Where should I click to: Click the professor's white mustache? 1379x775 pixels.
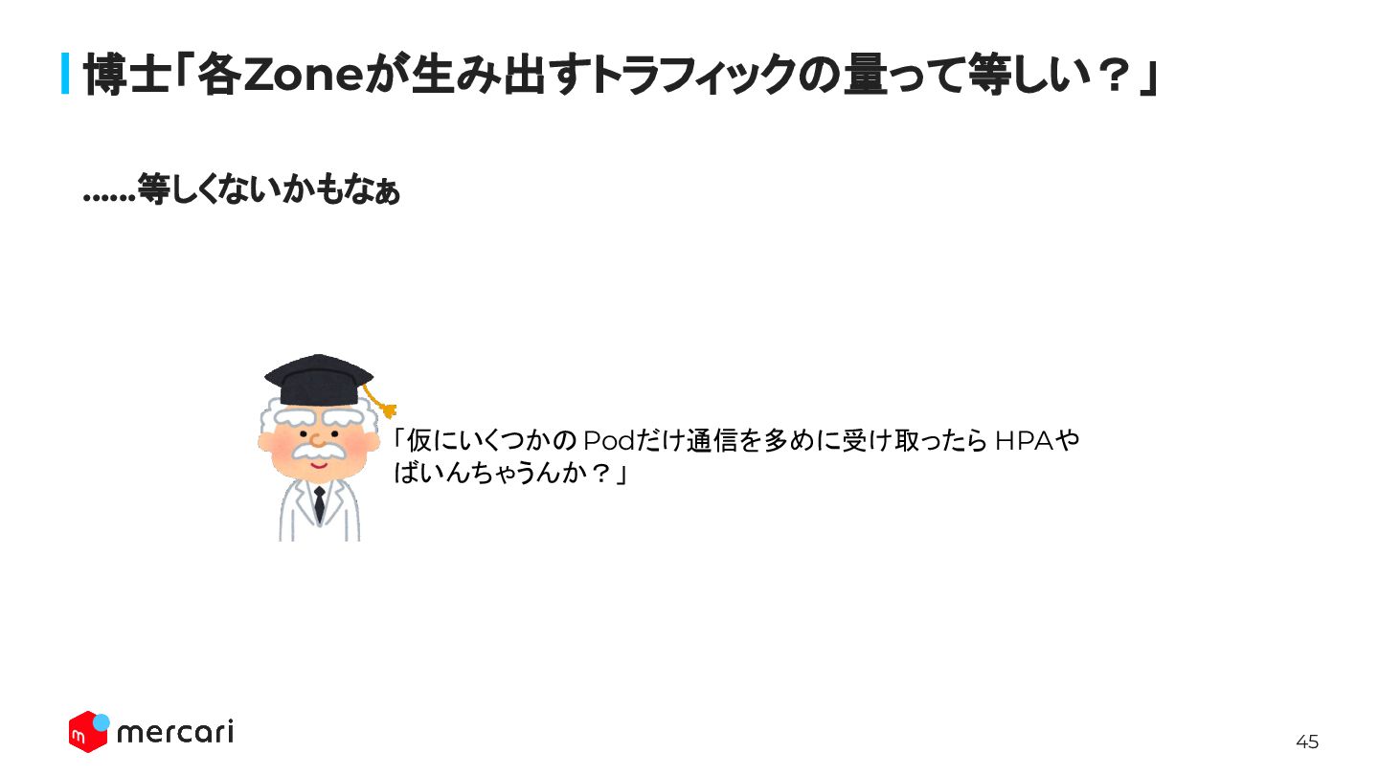(316, 449)
